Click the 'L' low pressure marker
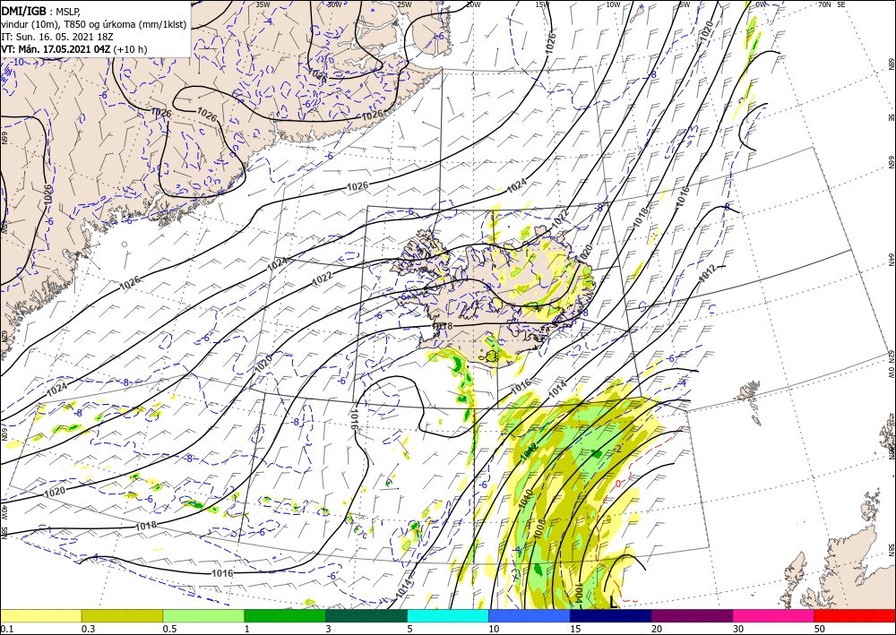Screen dimensions: 896x635 pyautogui.click(x=615, y=602)
